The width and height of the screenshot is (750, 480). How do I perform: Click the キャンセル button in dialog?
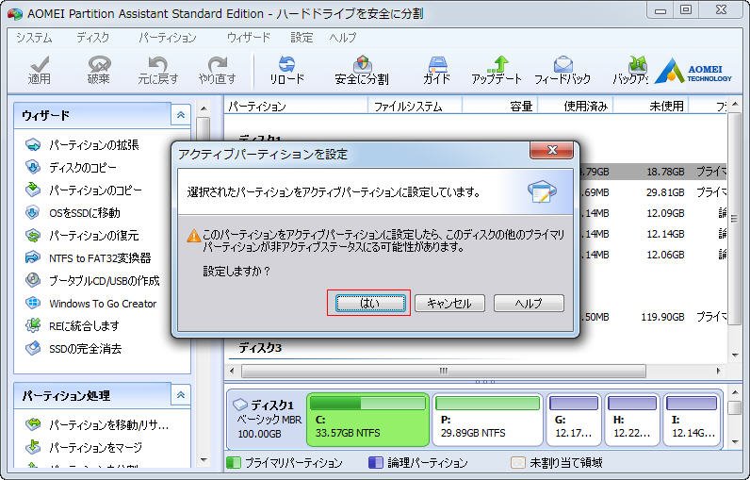449,303
